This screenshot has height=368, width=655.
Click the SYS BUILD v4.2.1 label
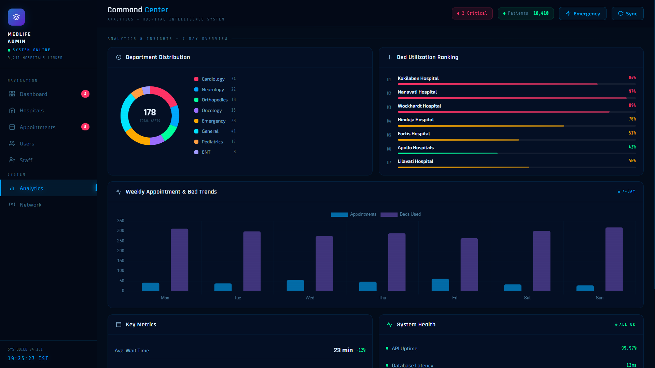tap(25, 350)
